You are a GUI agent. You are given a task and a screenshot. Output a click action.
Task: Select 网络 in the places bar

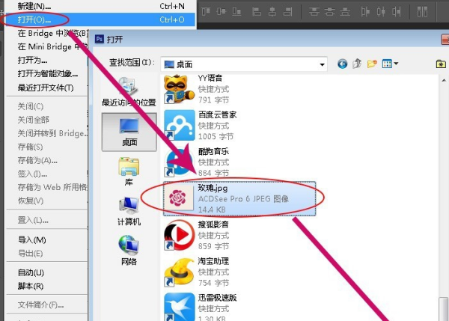[129, 250]
